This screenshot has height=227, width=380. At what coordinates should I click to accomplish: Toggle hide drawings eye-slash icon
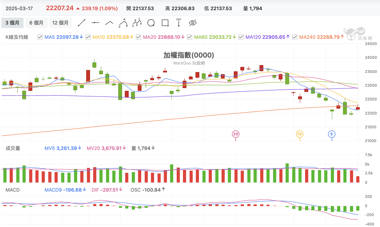pyautogui.click(x=193, y=23)
